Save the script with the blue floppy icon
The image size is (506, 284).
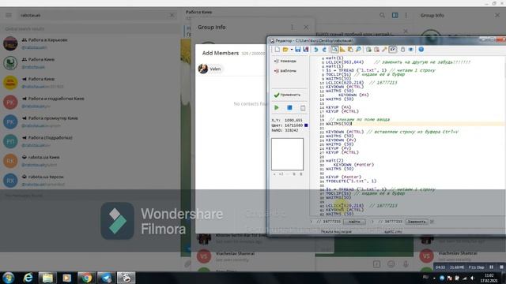click(x=297, y=50)
